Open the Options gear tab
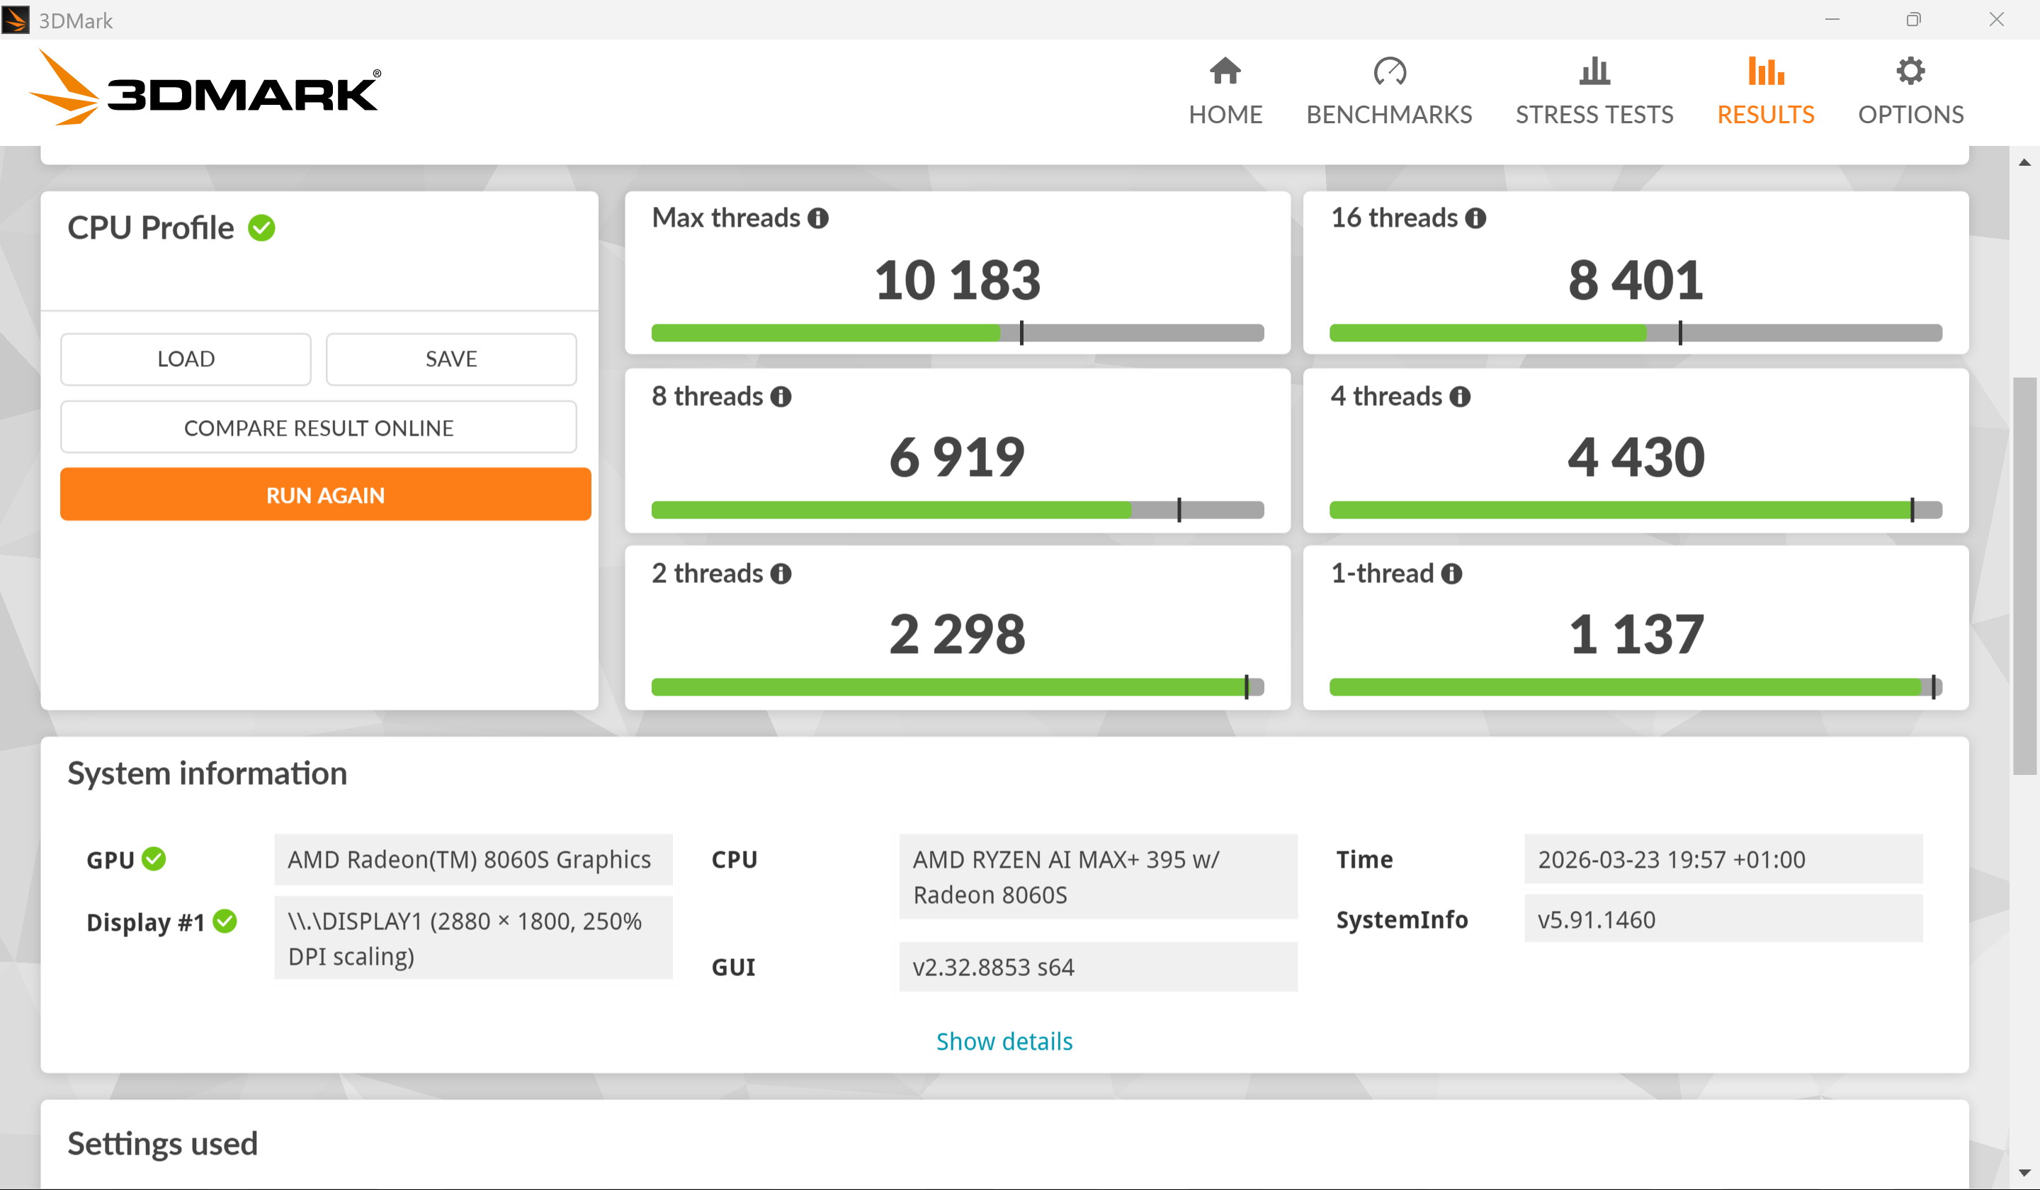The height and width of the screenshot is (1190, 2040). tap(1910, 91)
